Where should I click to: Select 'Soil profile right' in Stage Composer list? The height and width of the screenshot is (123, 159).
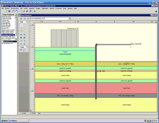tap(6, 25)
